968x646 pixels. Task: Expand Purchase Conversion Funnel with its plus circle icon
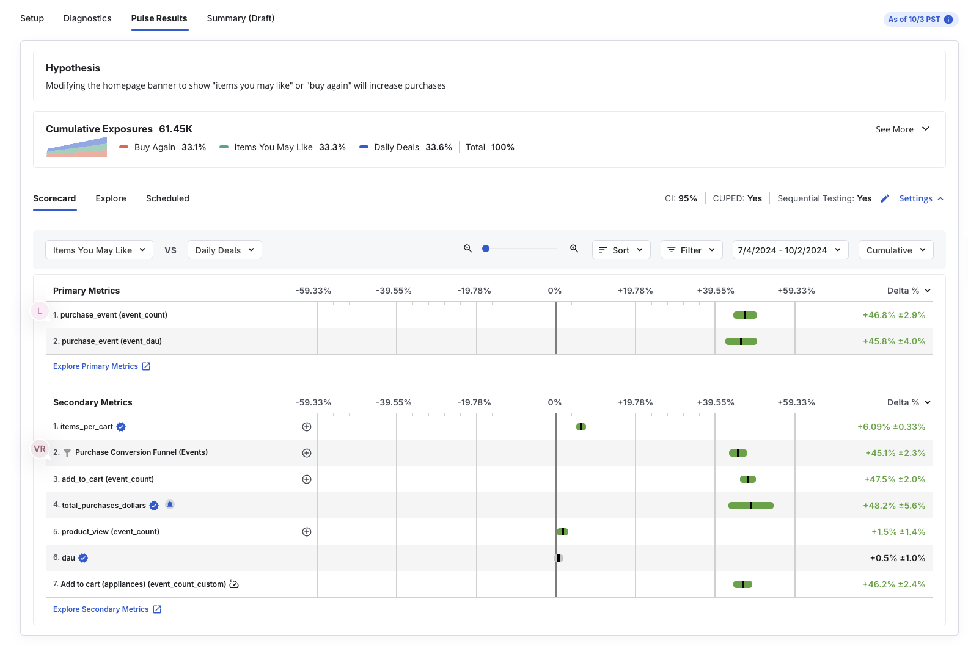[x=307, y=453]
